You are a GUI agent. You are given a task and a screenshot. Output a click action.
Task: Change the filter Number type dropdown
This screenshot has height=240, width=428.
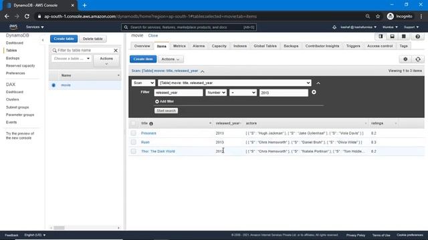(216, 93)
